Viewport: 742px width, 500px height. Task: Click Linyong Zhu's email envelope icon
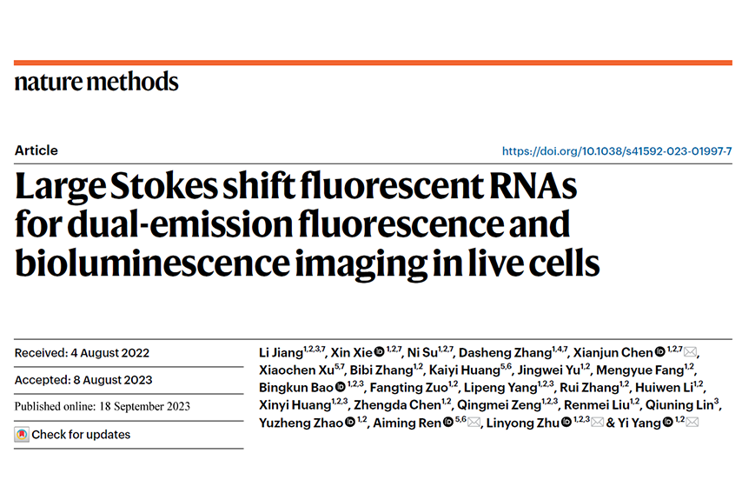click(597, 423)
